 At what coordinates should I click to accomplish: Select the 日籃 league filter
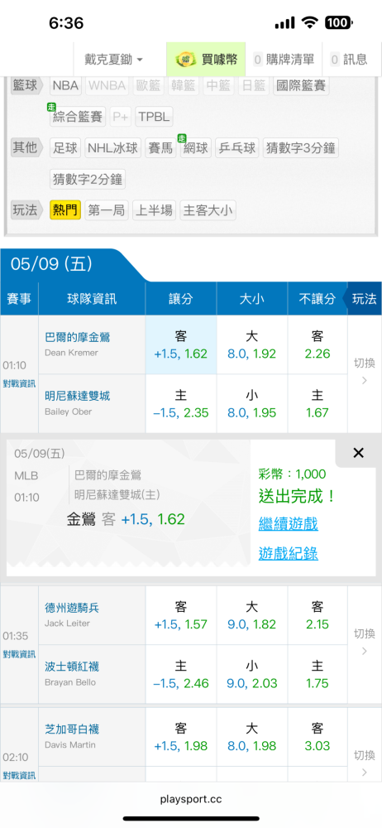pyautogui.click(x=253, y=85)
